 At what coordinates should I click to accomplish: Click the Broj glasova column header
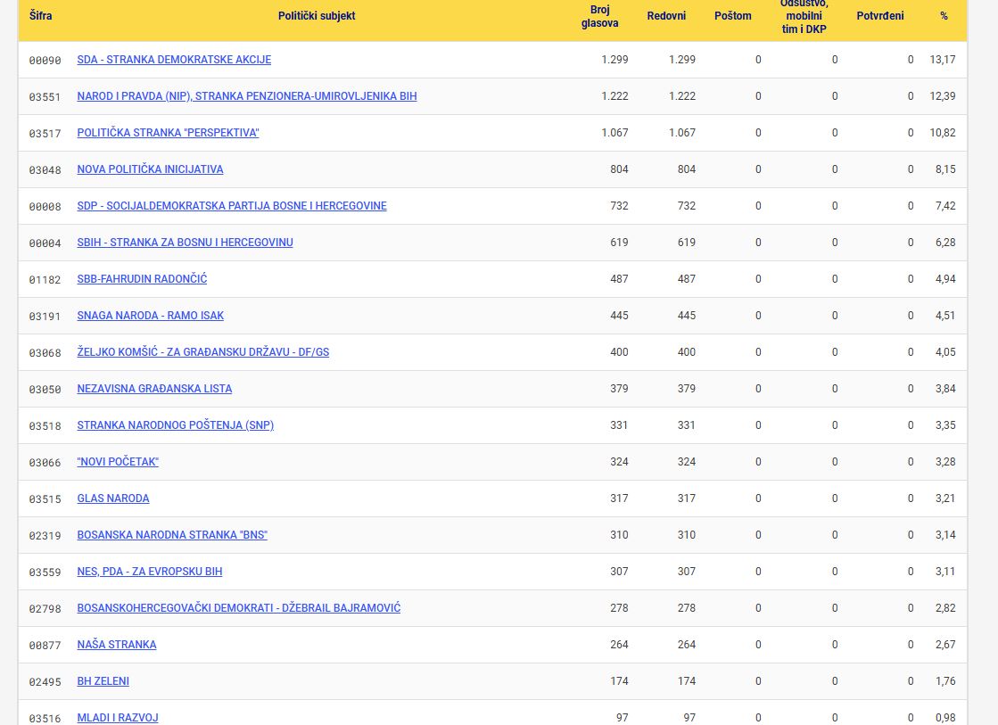[x=599, y=17]
